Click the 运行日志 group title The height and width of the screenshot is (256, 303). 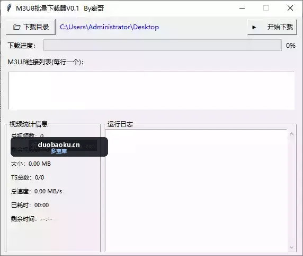tap(120, 124)
